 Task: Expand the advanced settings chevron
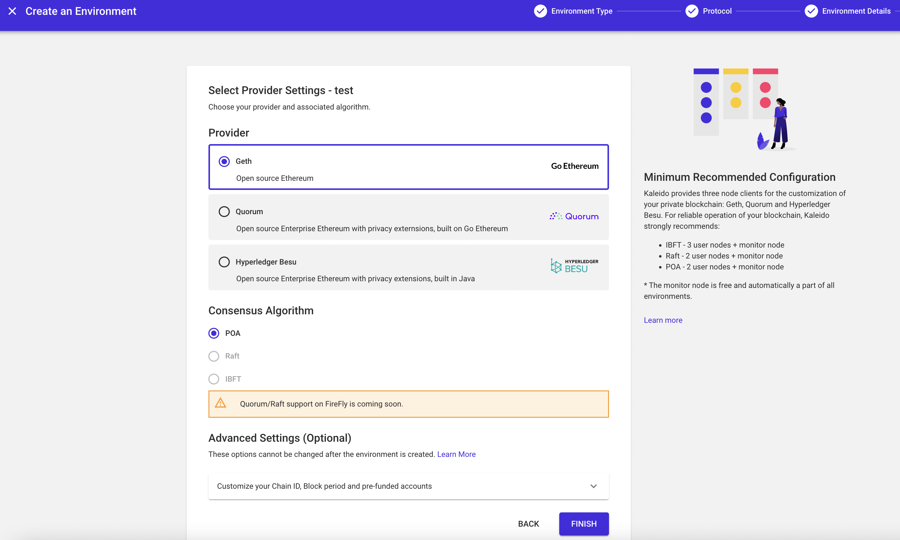pos(594,487)
